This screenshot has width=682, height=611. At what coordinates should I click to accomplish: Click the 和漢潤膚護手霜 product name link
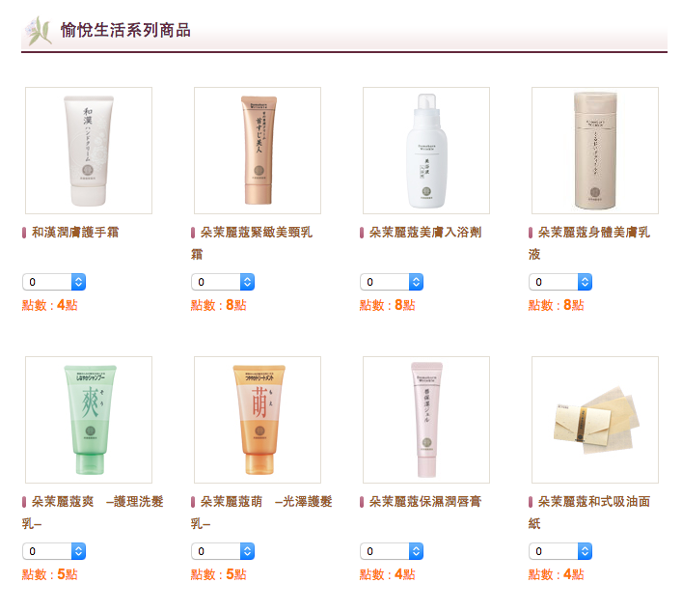[x=75, y=233]
